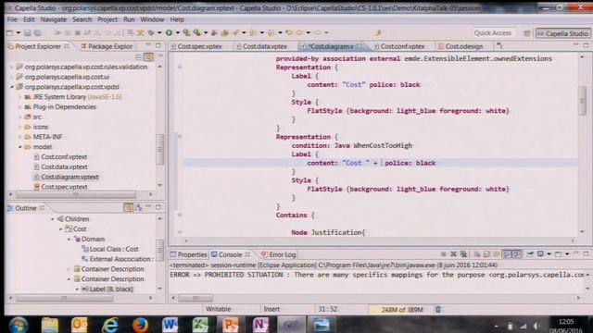The width and height of the screenshot is (593, 333).
Task: Click Remove All Terminated Launches icon in Console
Action: click(x=463, y=254)
